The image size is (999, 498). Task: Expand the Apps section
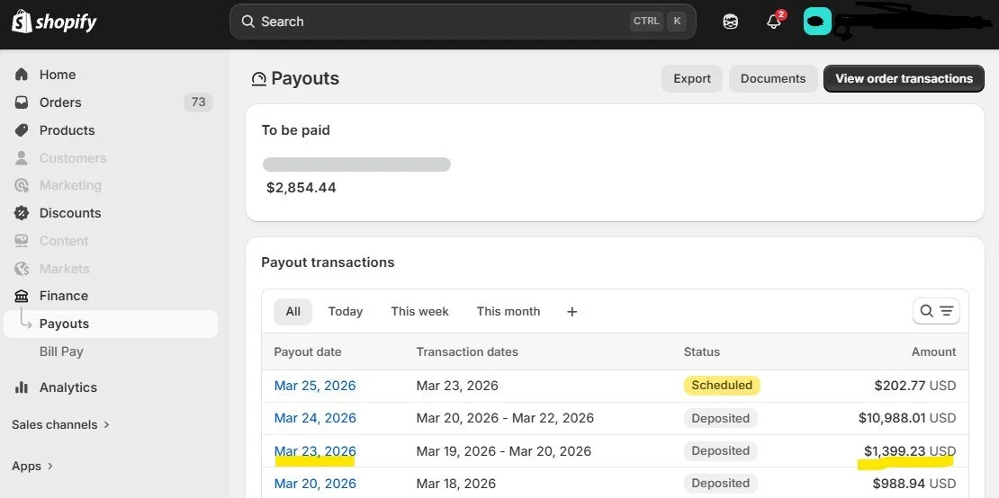pos(32,467)
